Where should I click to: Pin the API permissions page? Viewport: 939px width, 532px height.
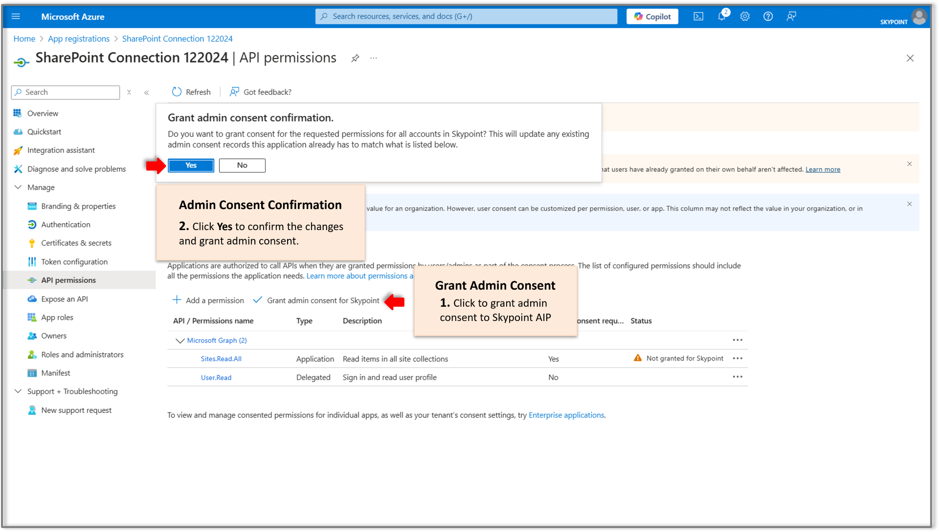coord(355,58)
